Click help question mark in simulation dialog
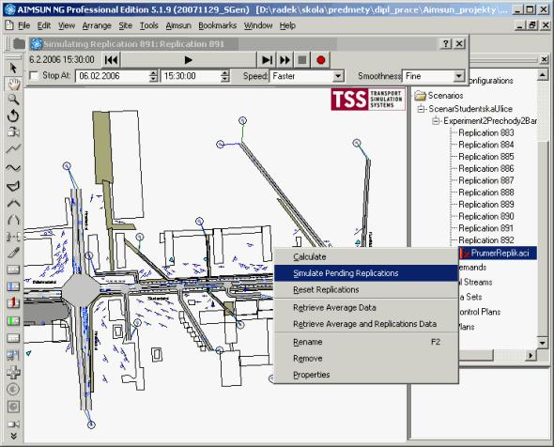554x447 pixels. (445, 44)
